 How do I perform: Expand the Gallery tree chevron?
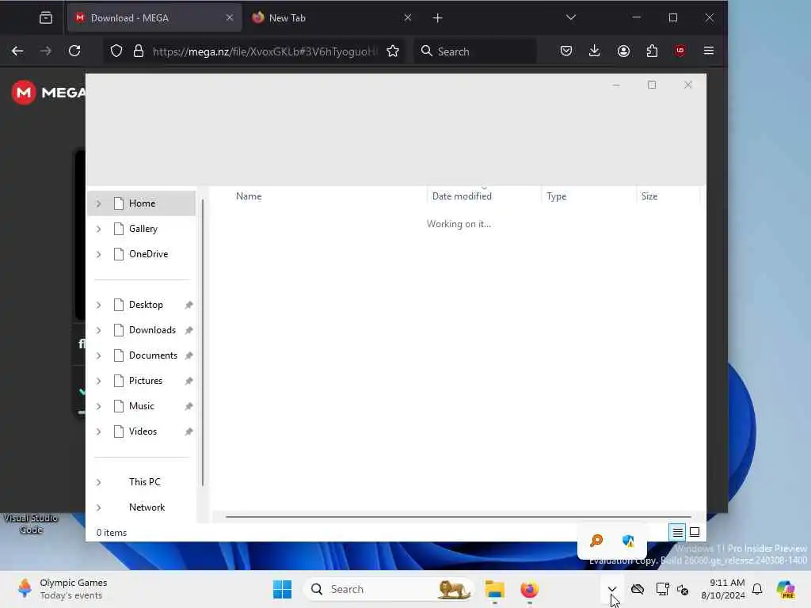[98, 229]
